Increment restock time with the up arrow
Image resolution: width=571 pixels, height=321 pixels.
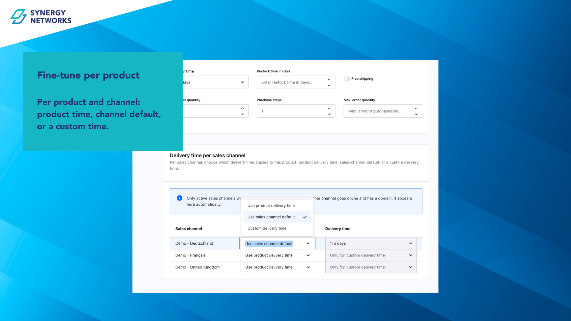329,79
